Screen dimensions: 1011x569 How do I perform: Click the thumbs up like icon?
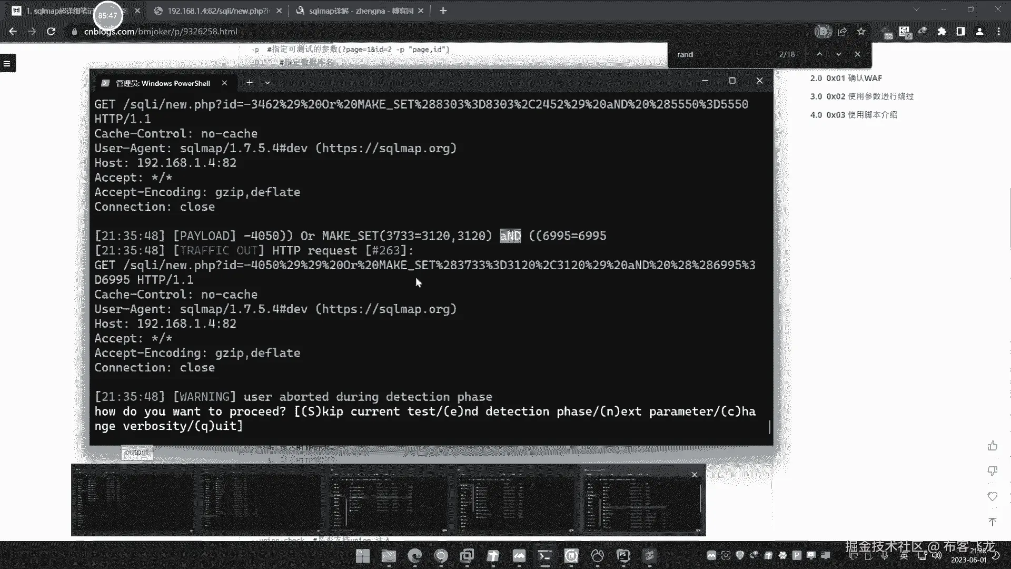click(993, 446)
